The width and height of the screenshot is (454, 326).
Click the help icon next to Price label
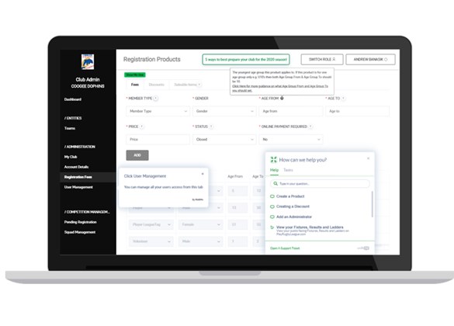click(142, 127)
